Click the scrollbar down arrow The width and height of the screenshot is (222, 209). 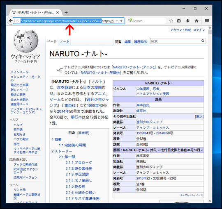point(210,201)
